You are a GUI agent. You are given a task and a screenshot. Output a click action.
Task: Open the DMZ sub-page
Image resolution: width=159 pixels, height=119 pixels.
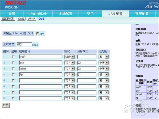21,19
